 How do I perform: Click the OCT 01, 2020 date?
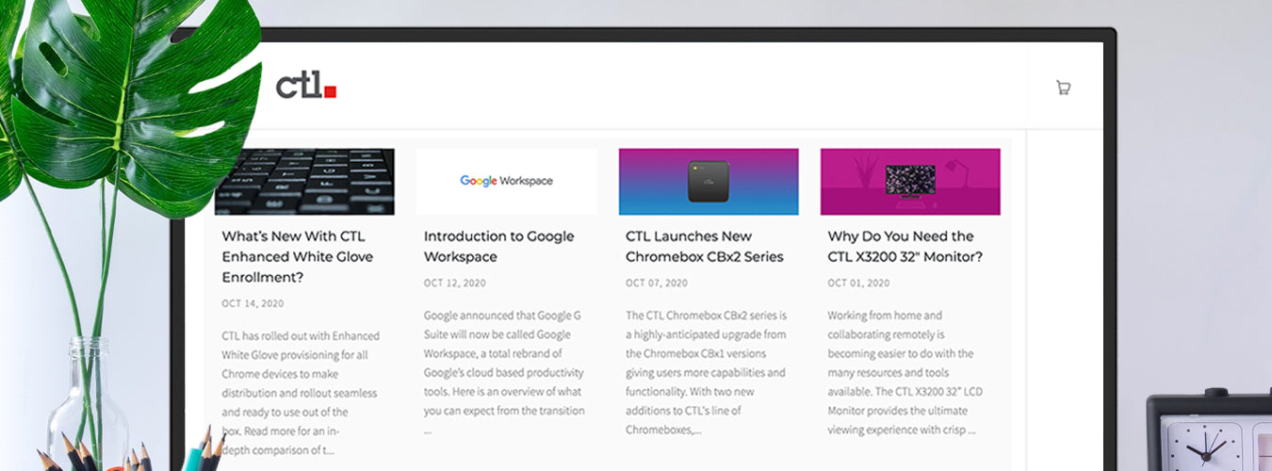pyautogui.click(x=858, y=283)
